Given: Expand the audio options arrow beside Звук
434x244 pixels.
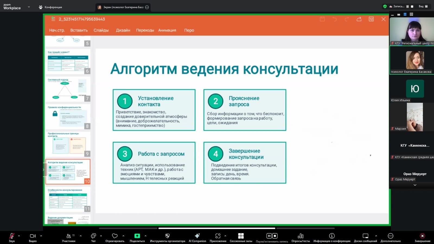Looking at the screenshot, I should coord(19,236).
